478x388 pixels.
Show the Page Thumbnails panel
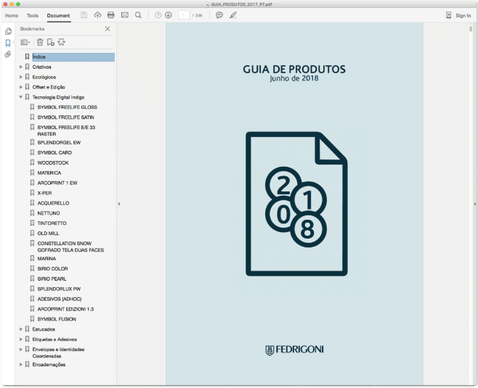[8, 31]
